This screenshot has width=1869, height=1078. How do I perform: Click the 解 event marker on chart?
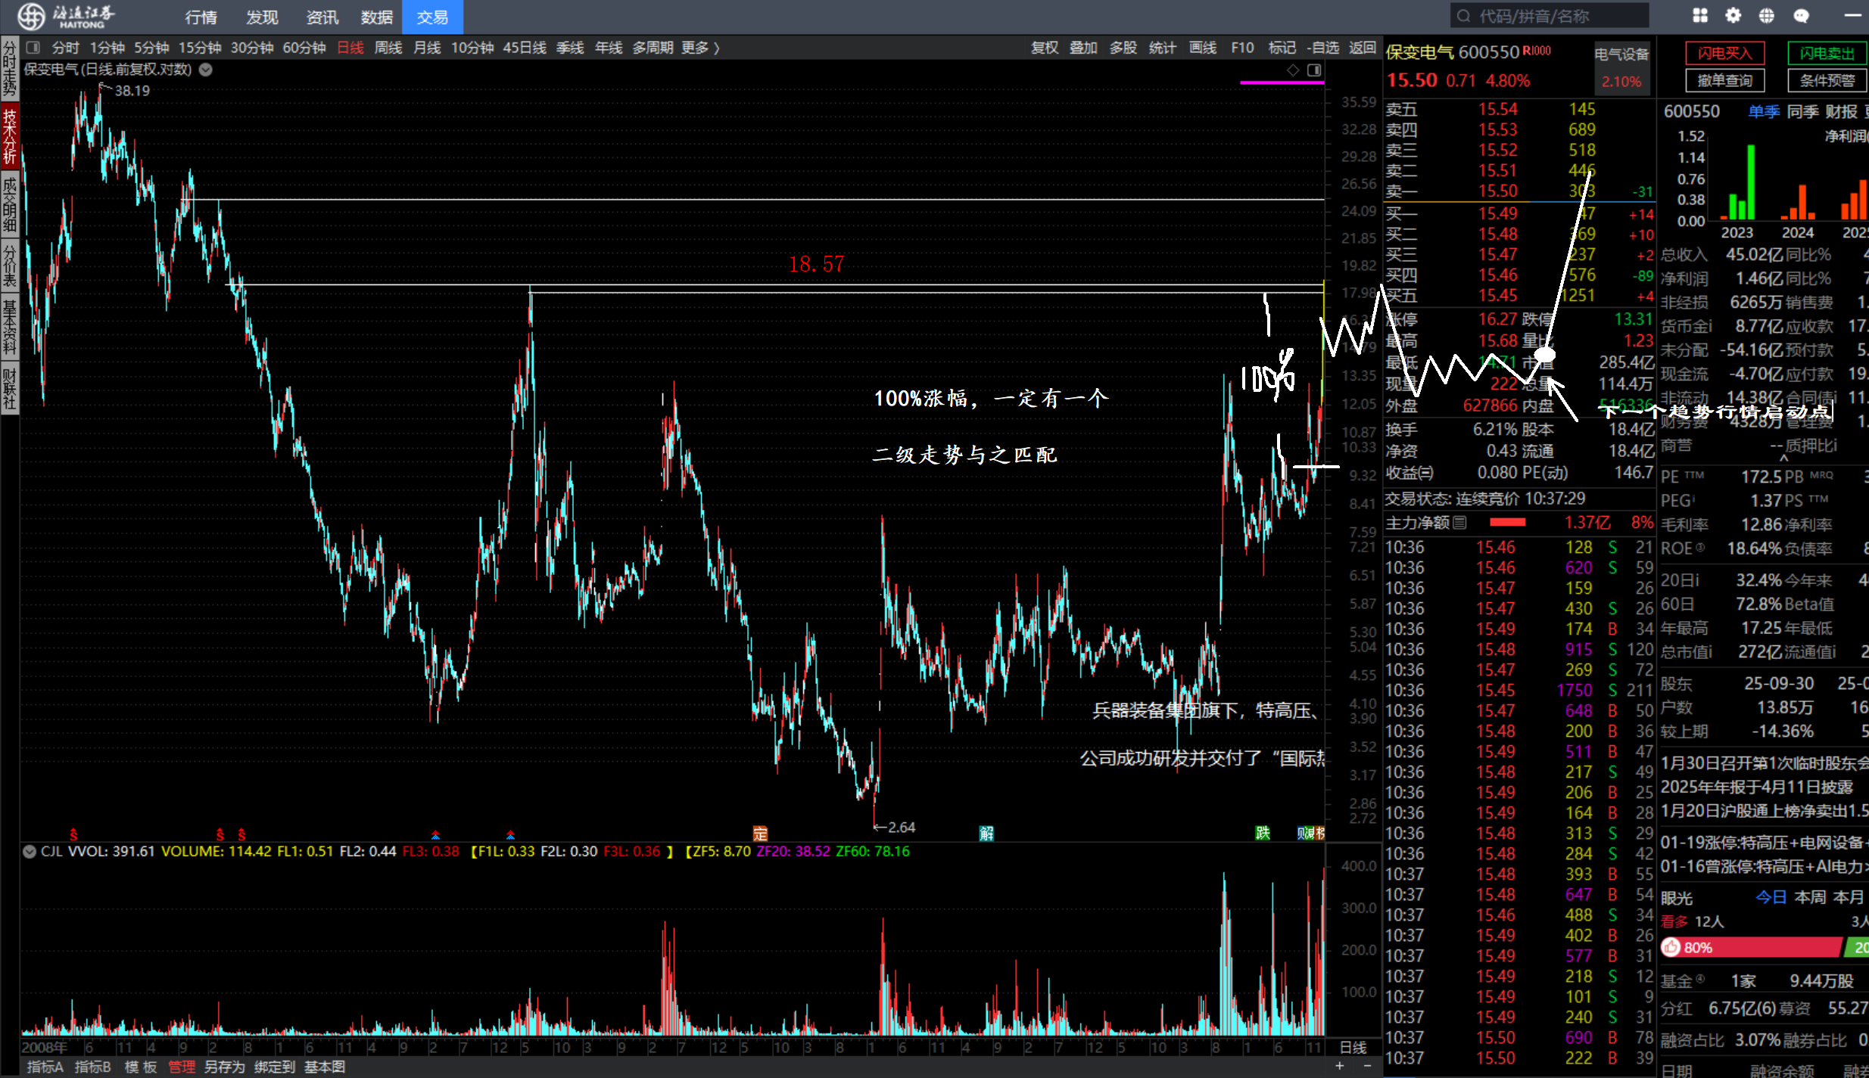click(x=986, y=834)
